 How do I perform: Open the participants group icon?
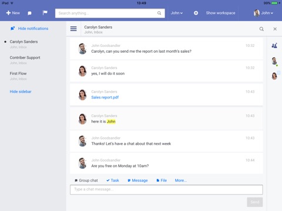[x=274, y=46]
